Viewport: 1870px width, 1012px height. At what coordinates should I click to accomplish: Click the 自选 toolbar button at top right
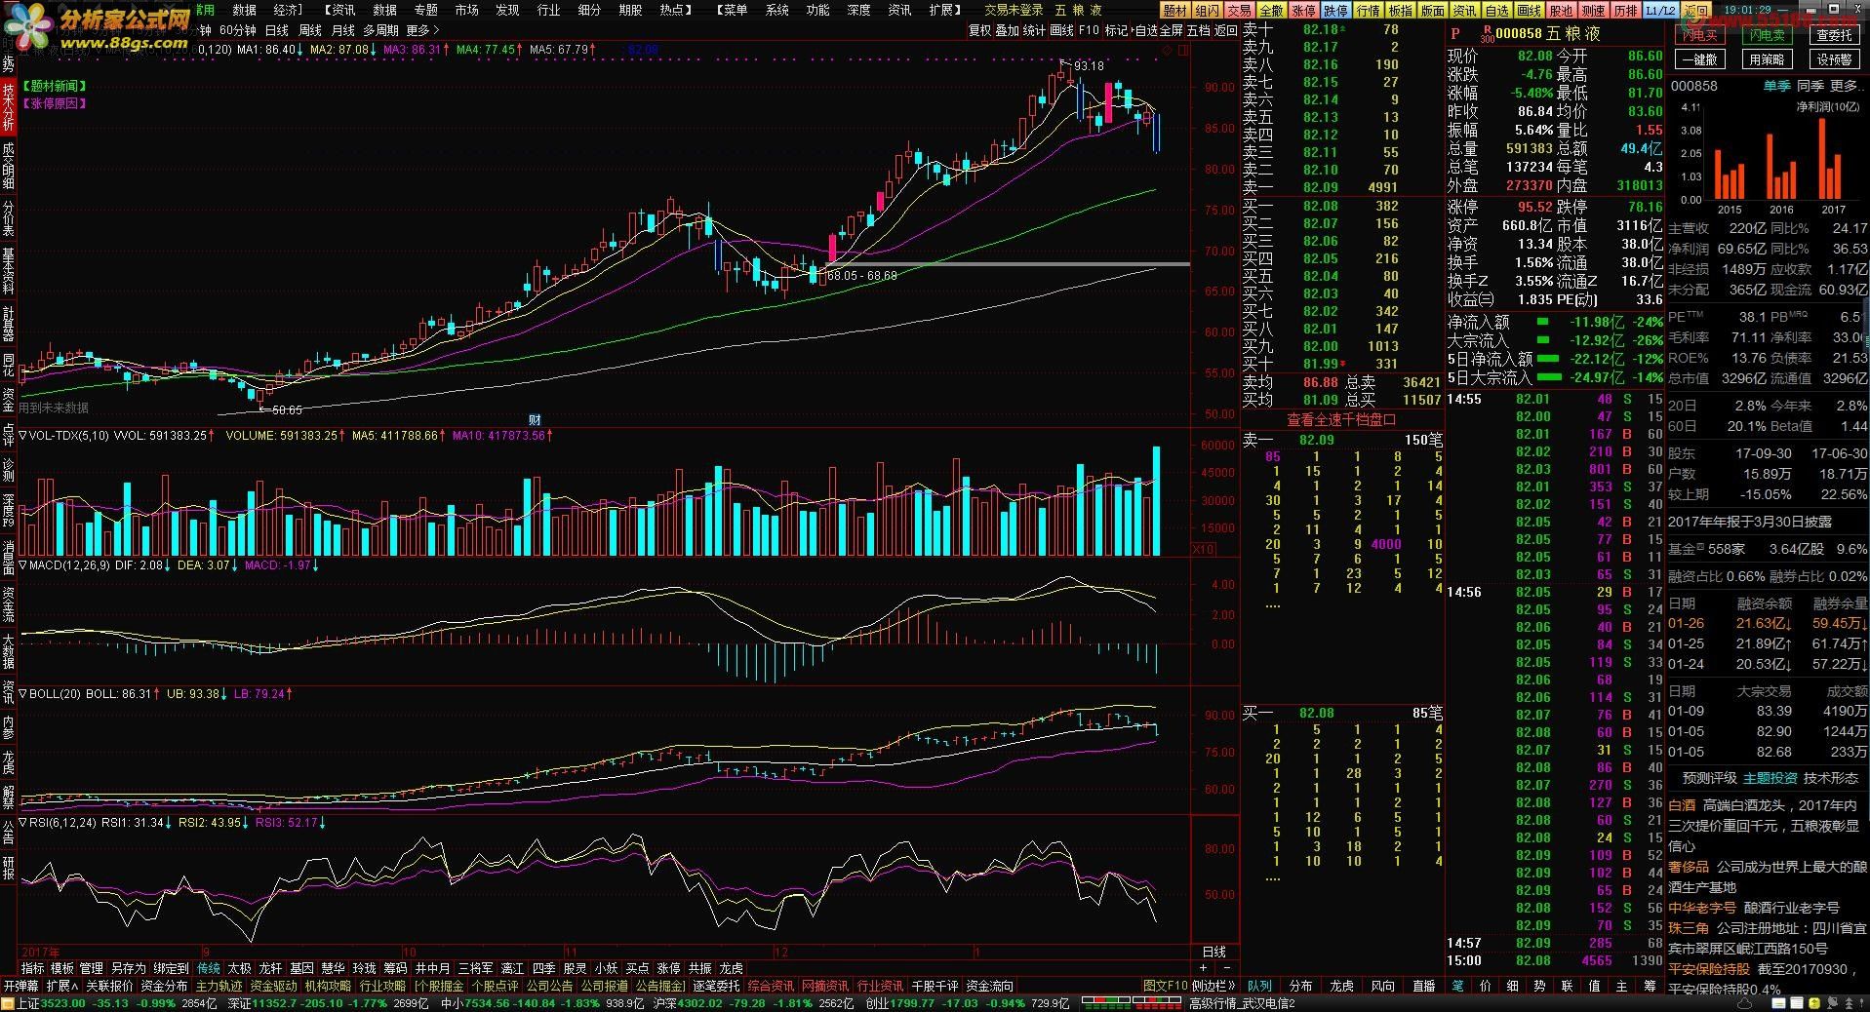pos(1496,11)
